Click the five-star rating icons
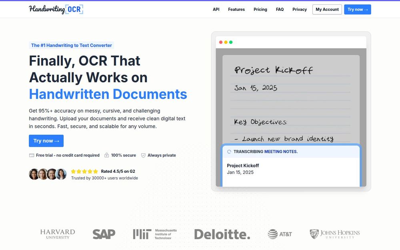400x250 pixels. coord(84,172)
